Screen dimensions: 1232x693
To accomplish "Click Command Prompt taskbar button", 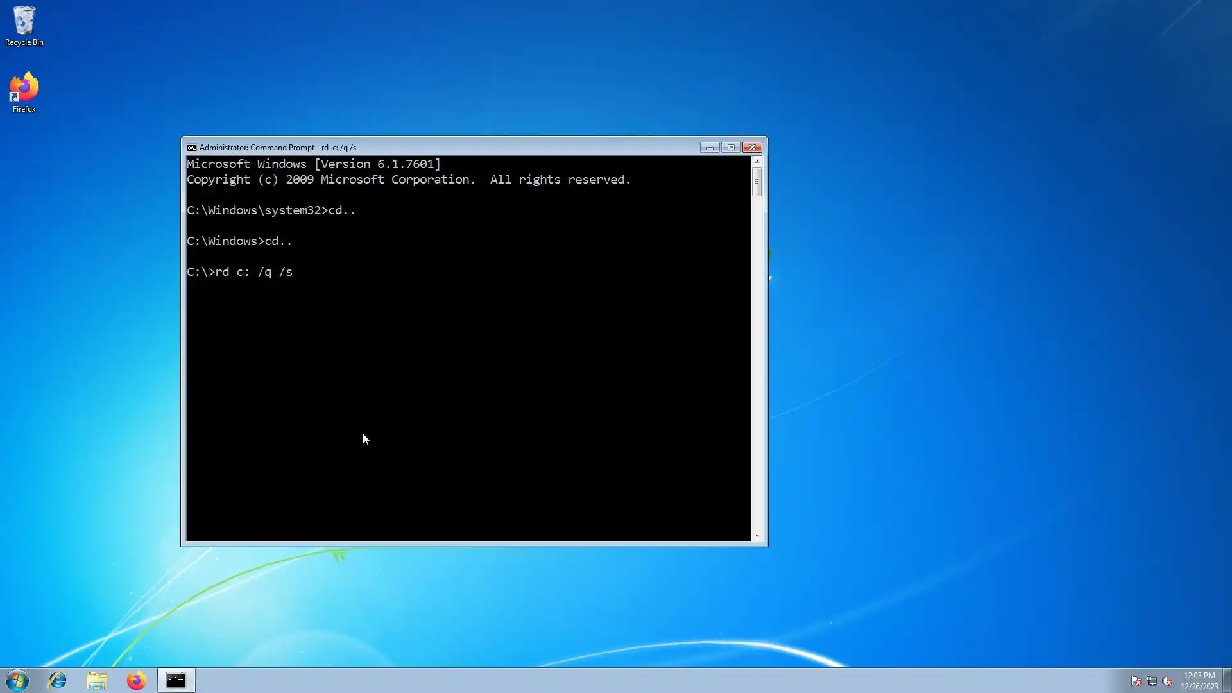I will (176, 680).
